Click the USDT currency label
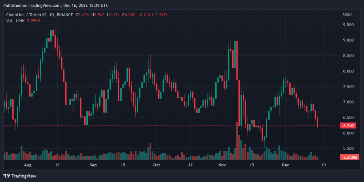 pyautogui.click(x=348, y=15)
